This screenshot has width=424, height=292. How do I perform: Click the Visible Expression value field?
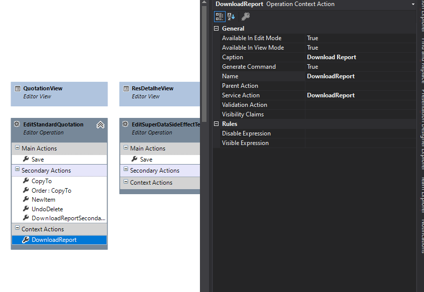point(361,143)
